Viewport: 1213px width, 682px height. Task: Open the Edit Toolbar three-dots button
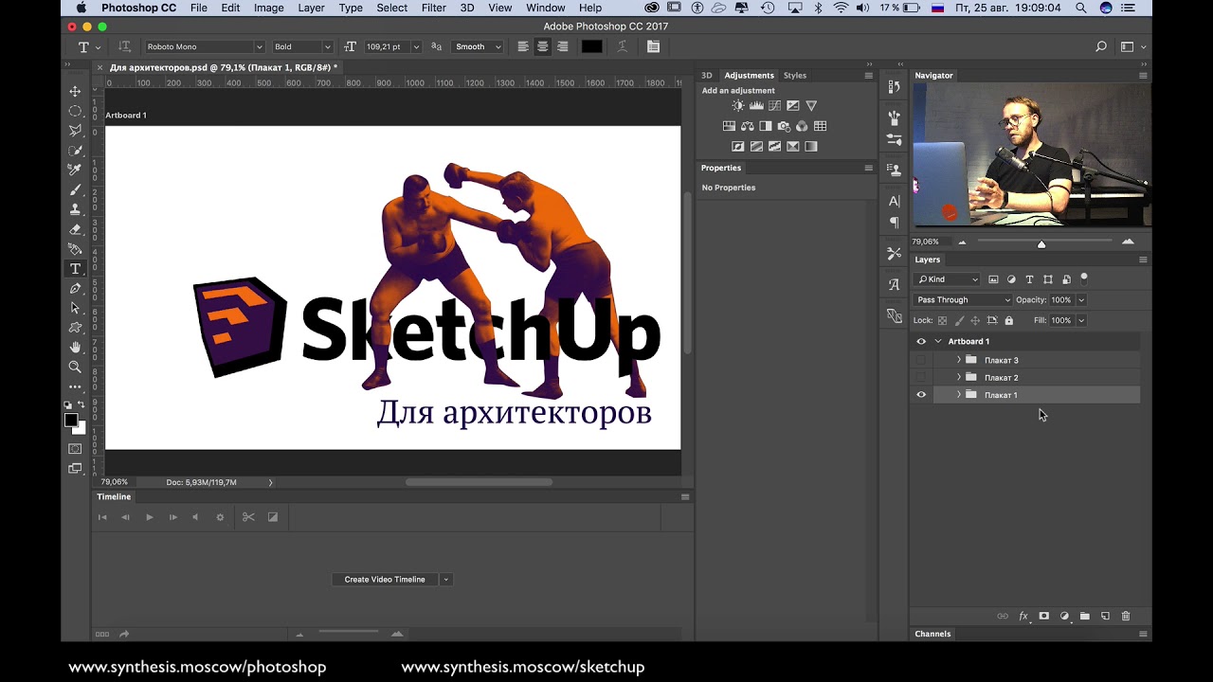(75, 386)
